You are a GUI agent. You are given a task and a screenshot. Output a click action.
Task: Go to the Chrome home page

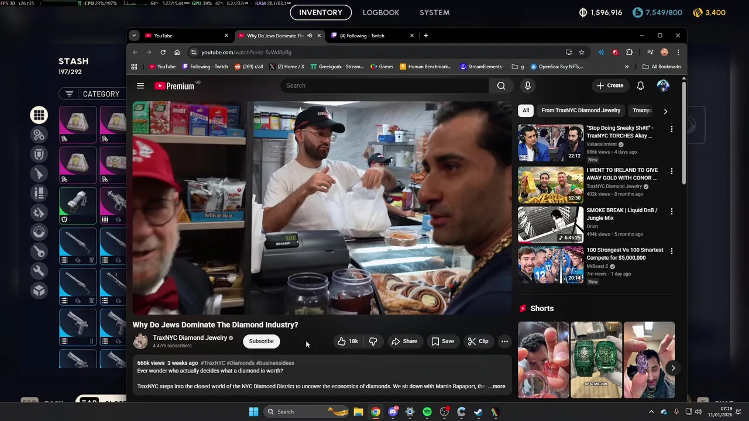point(177,52)
